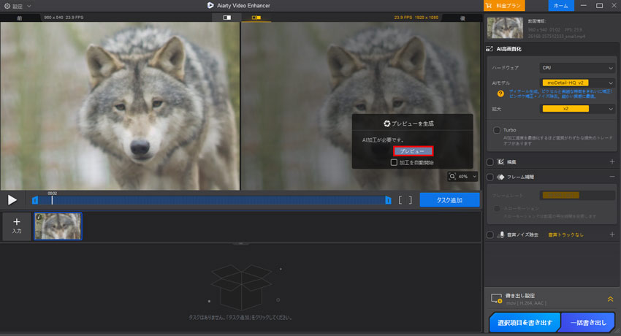
Task: Click the プレビューを生成 aperture icon
Action: coord(387,123)
